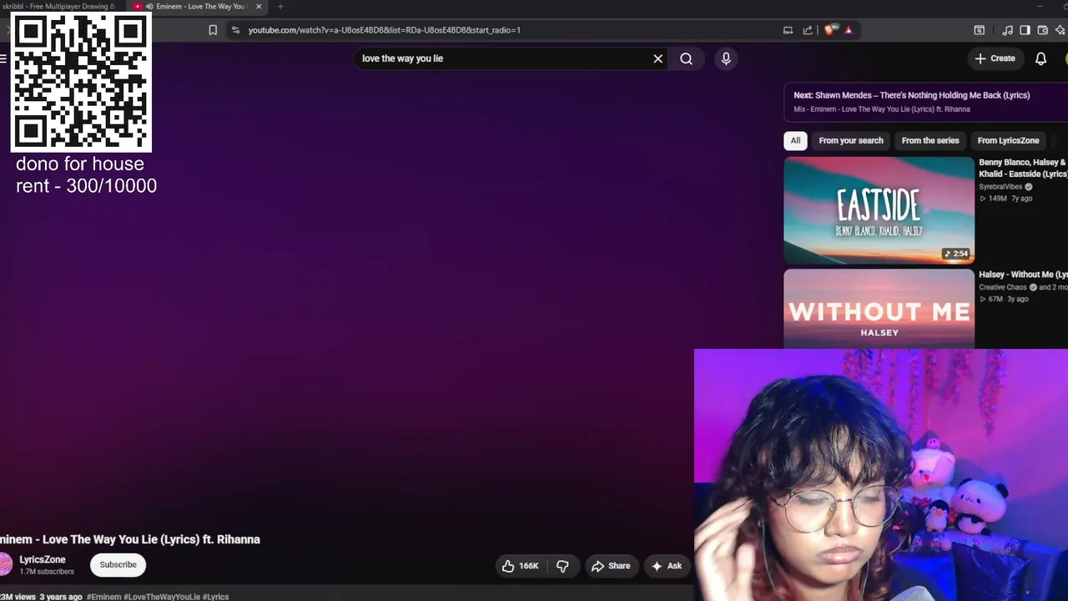Open the LyricsZone channel name link

click(x=43, y=559)
